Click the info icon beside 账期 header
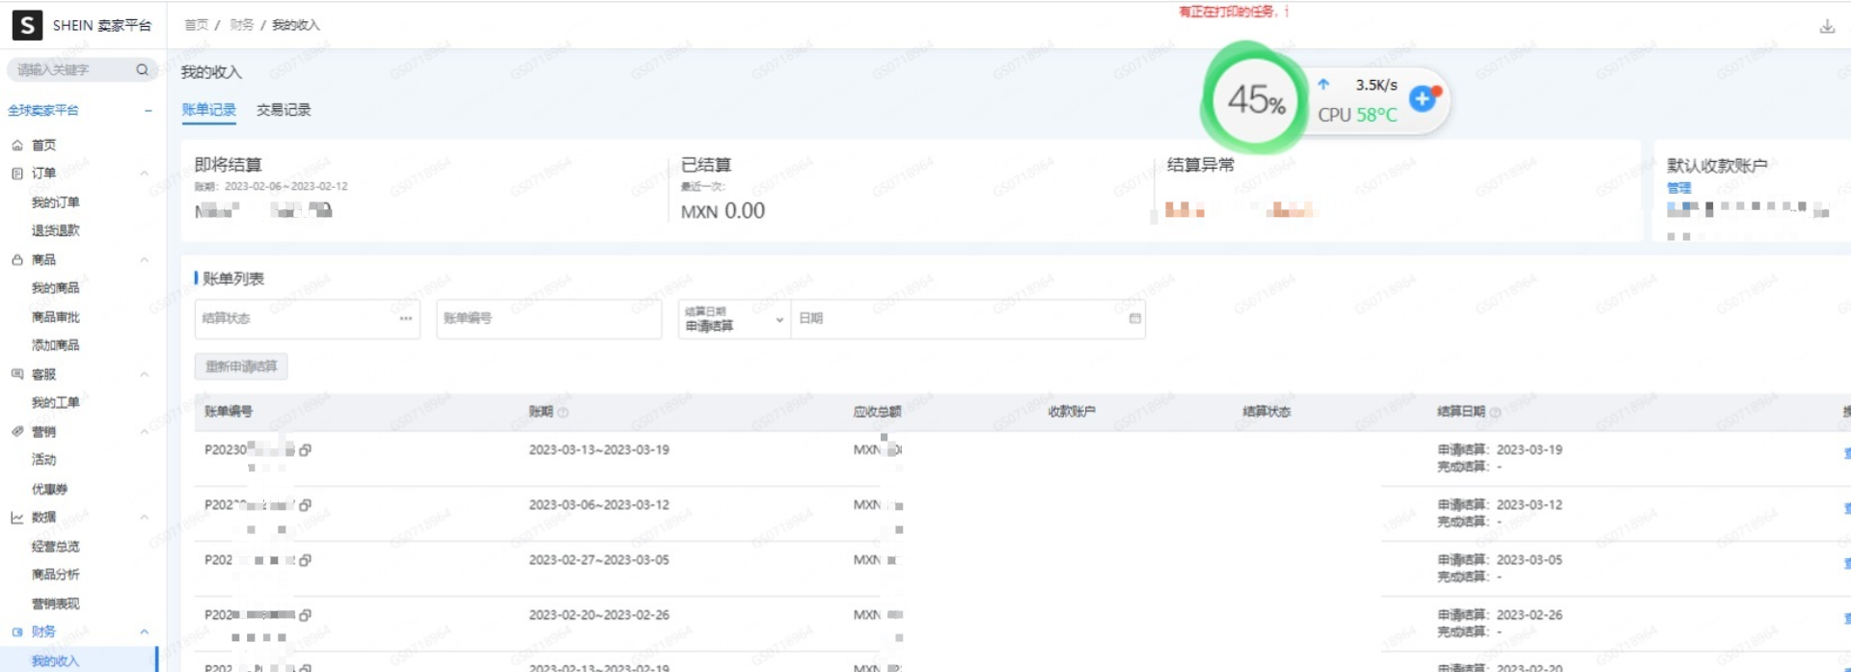This screenshot has width=1851, height=672. [x=563, y=413]
